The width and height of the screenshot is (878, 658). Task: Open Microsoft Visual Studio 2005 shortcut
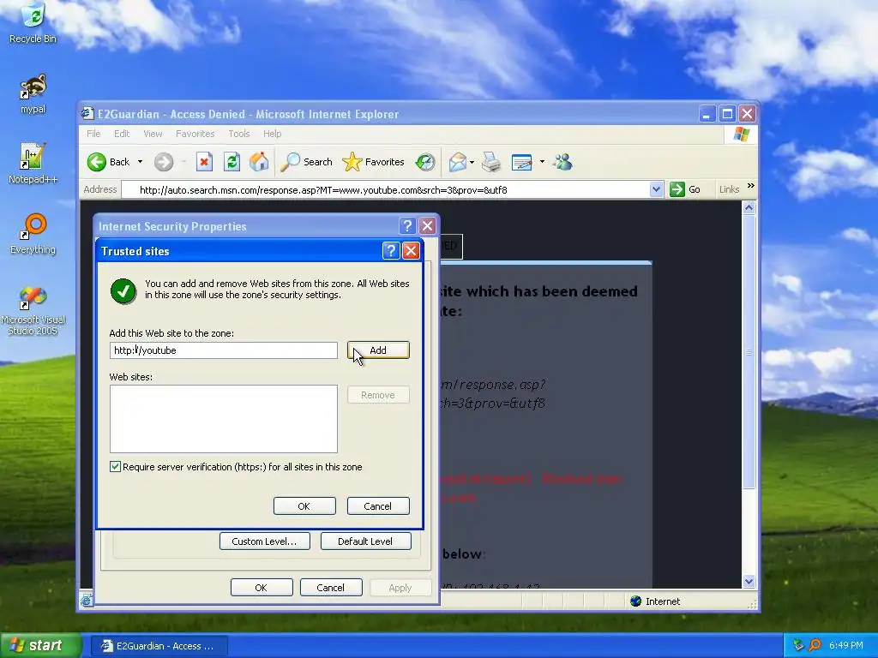[x=33, y=310]
